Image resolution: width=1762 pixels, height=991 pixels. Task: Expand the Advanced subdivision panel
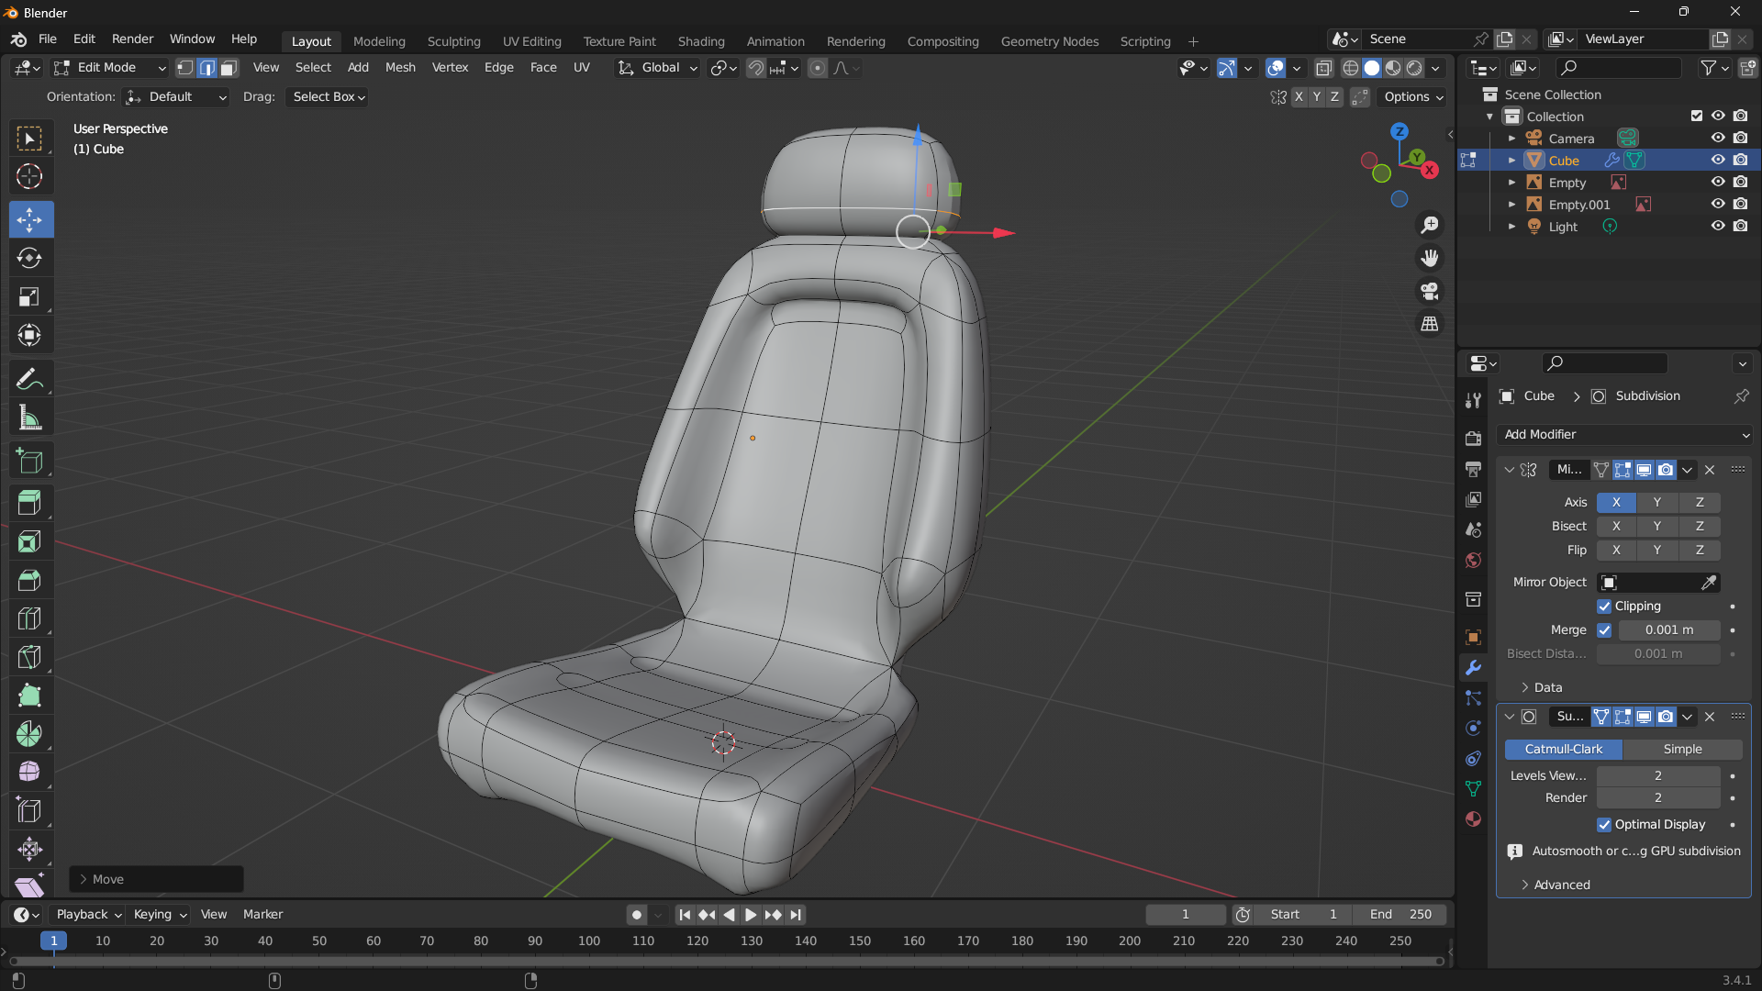pos(1560,885)
